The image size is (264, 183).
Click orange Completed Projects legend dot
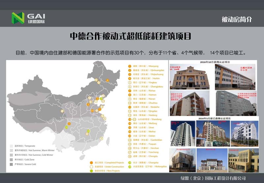(x=91, y=163)
